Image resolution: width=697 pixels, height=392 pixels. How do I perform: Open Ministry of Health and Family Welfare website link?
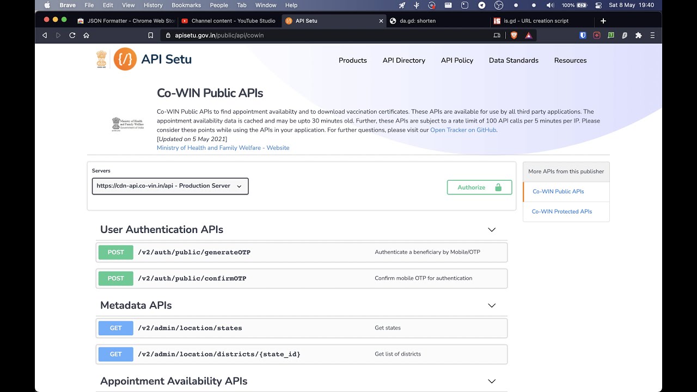pos(223,148)
